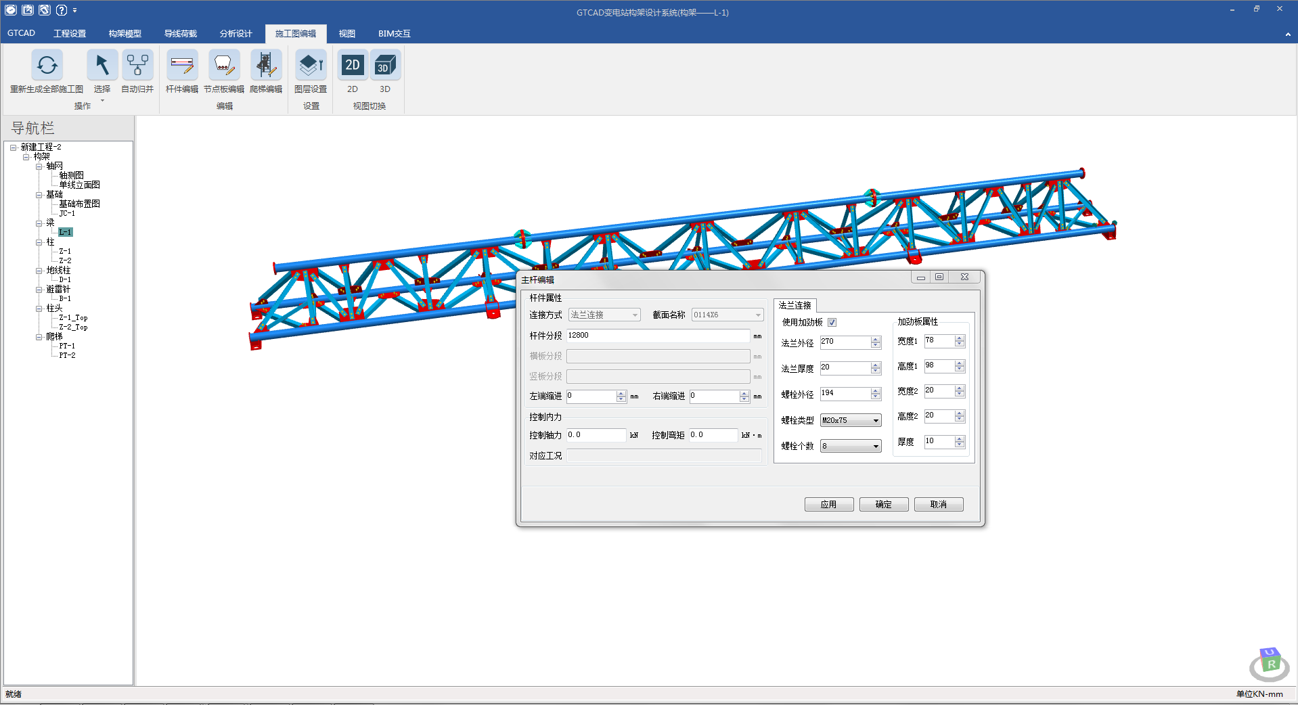Open the 杆件编辑 member edit tool
The image size is (1298, 705).
(x=181, y=66)
